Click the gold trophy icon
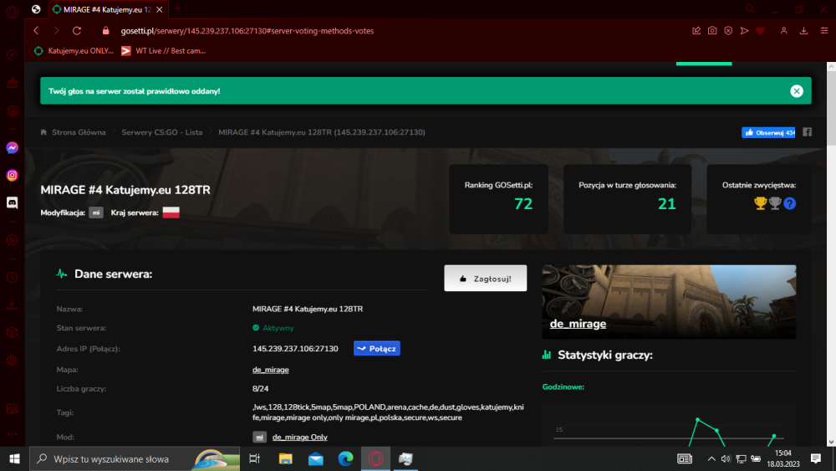The height and width of the screenshot is (471, 836). [760, 203]
